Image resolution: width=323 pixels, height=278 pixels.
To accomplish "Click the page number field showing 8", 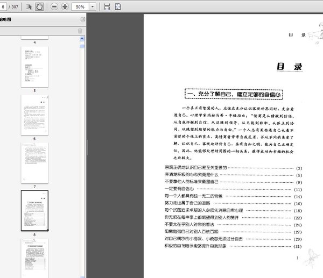I will coord(3,7).
